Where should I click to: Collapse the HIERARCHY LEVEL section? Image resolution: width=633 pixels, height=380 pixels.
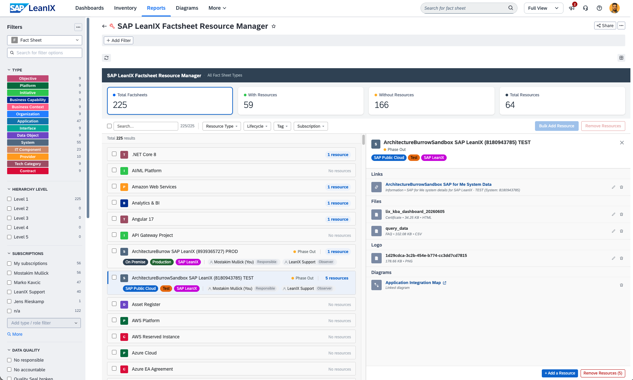27,189
